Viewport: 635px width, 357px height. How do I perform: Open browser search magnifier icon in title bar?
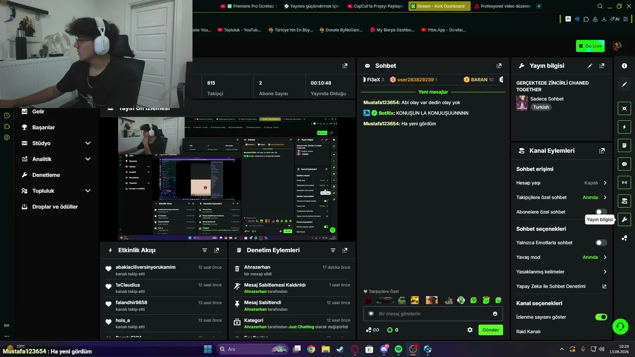pos(600,6)
